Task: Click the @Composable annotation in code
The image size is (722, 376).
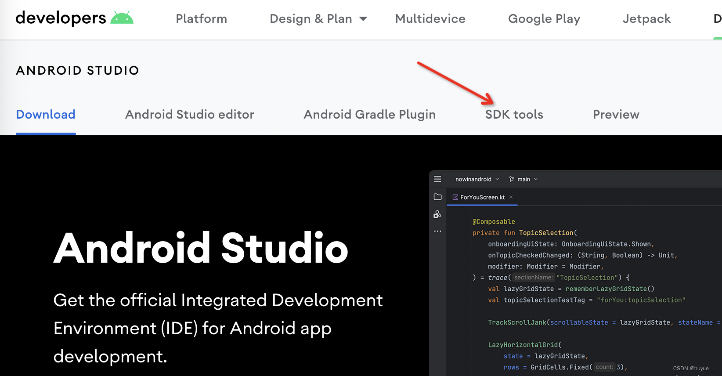Action: click(x=494, y=222)
